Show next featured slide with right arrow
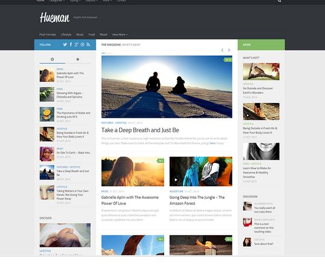The image size is (325, 277). click(x=229, y=50)
